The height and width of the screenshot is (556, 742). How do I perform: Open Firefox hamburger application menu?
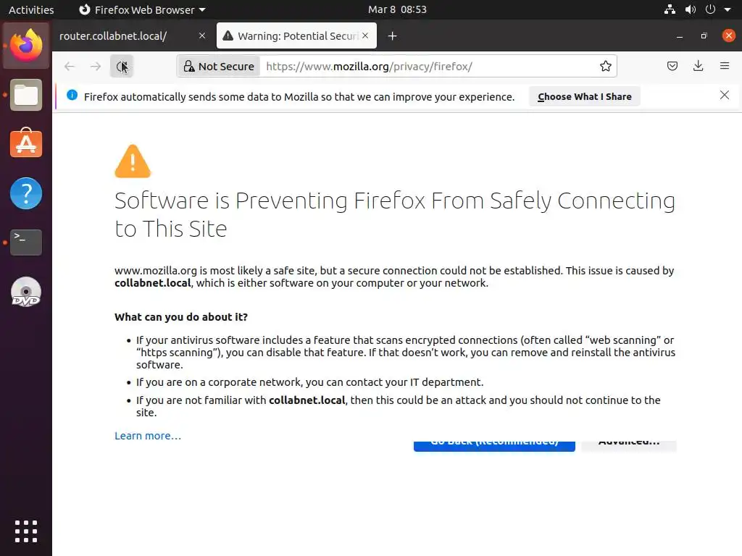pyautogui.click(x=724, y=67)
